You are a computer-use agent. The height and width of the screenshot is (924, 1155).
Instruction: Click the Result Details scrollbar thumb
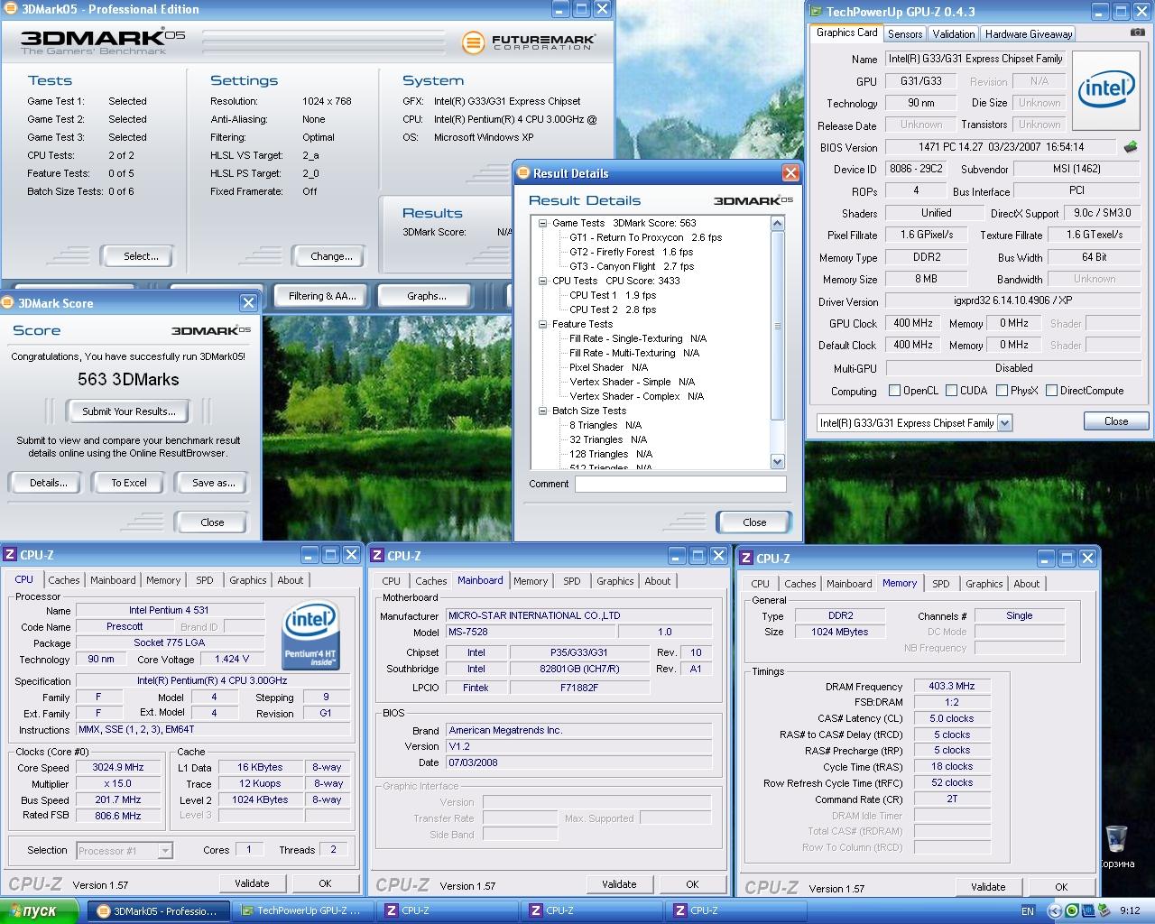click(x=778, y=326)
